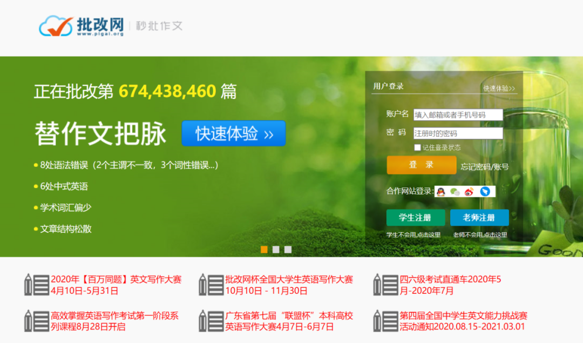583x343 pixels.
Task: Click the orange 登录 button
Action: pyautogui.click(x=421, y=165)
